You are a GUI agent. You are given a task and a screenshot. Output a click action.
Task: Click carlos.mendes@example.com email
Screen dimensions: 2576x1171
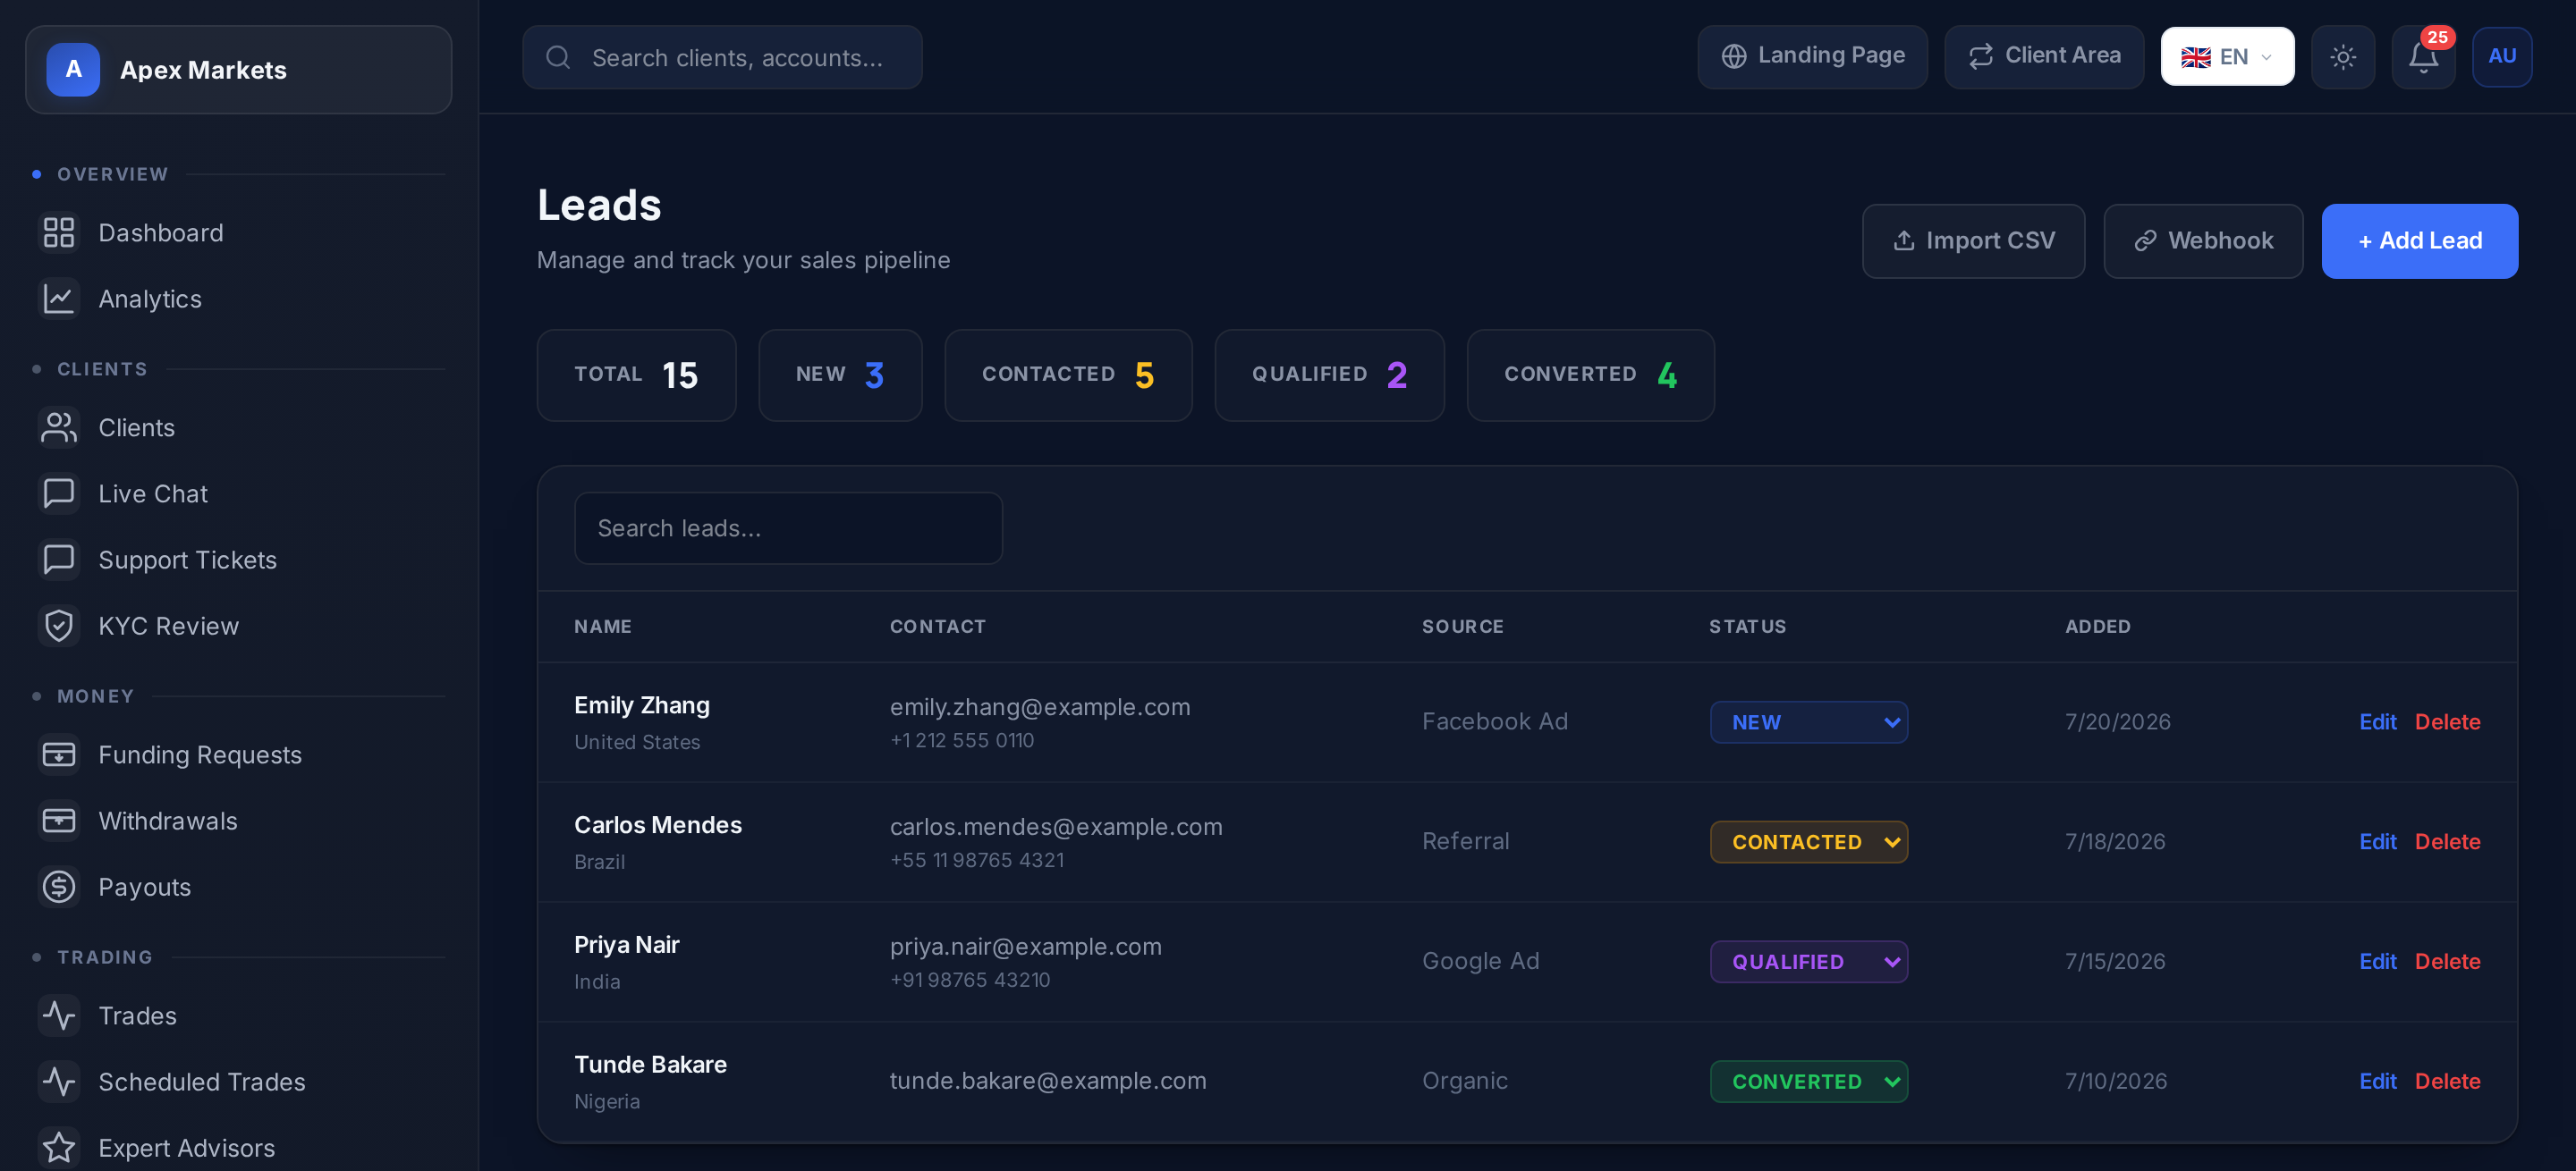coord(1056,826)
